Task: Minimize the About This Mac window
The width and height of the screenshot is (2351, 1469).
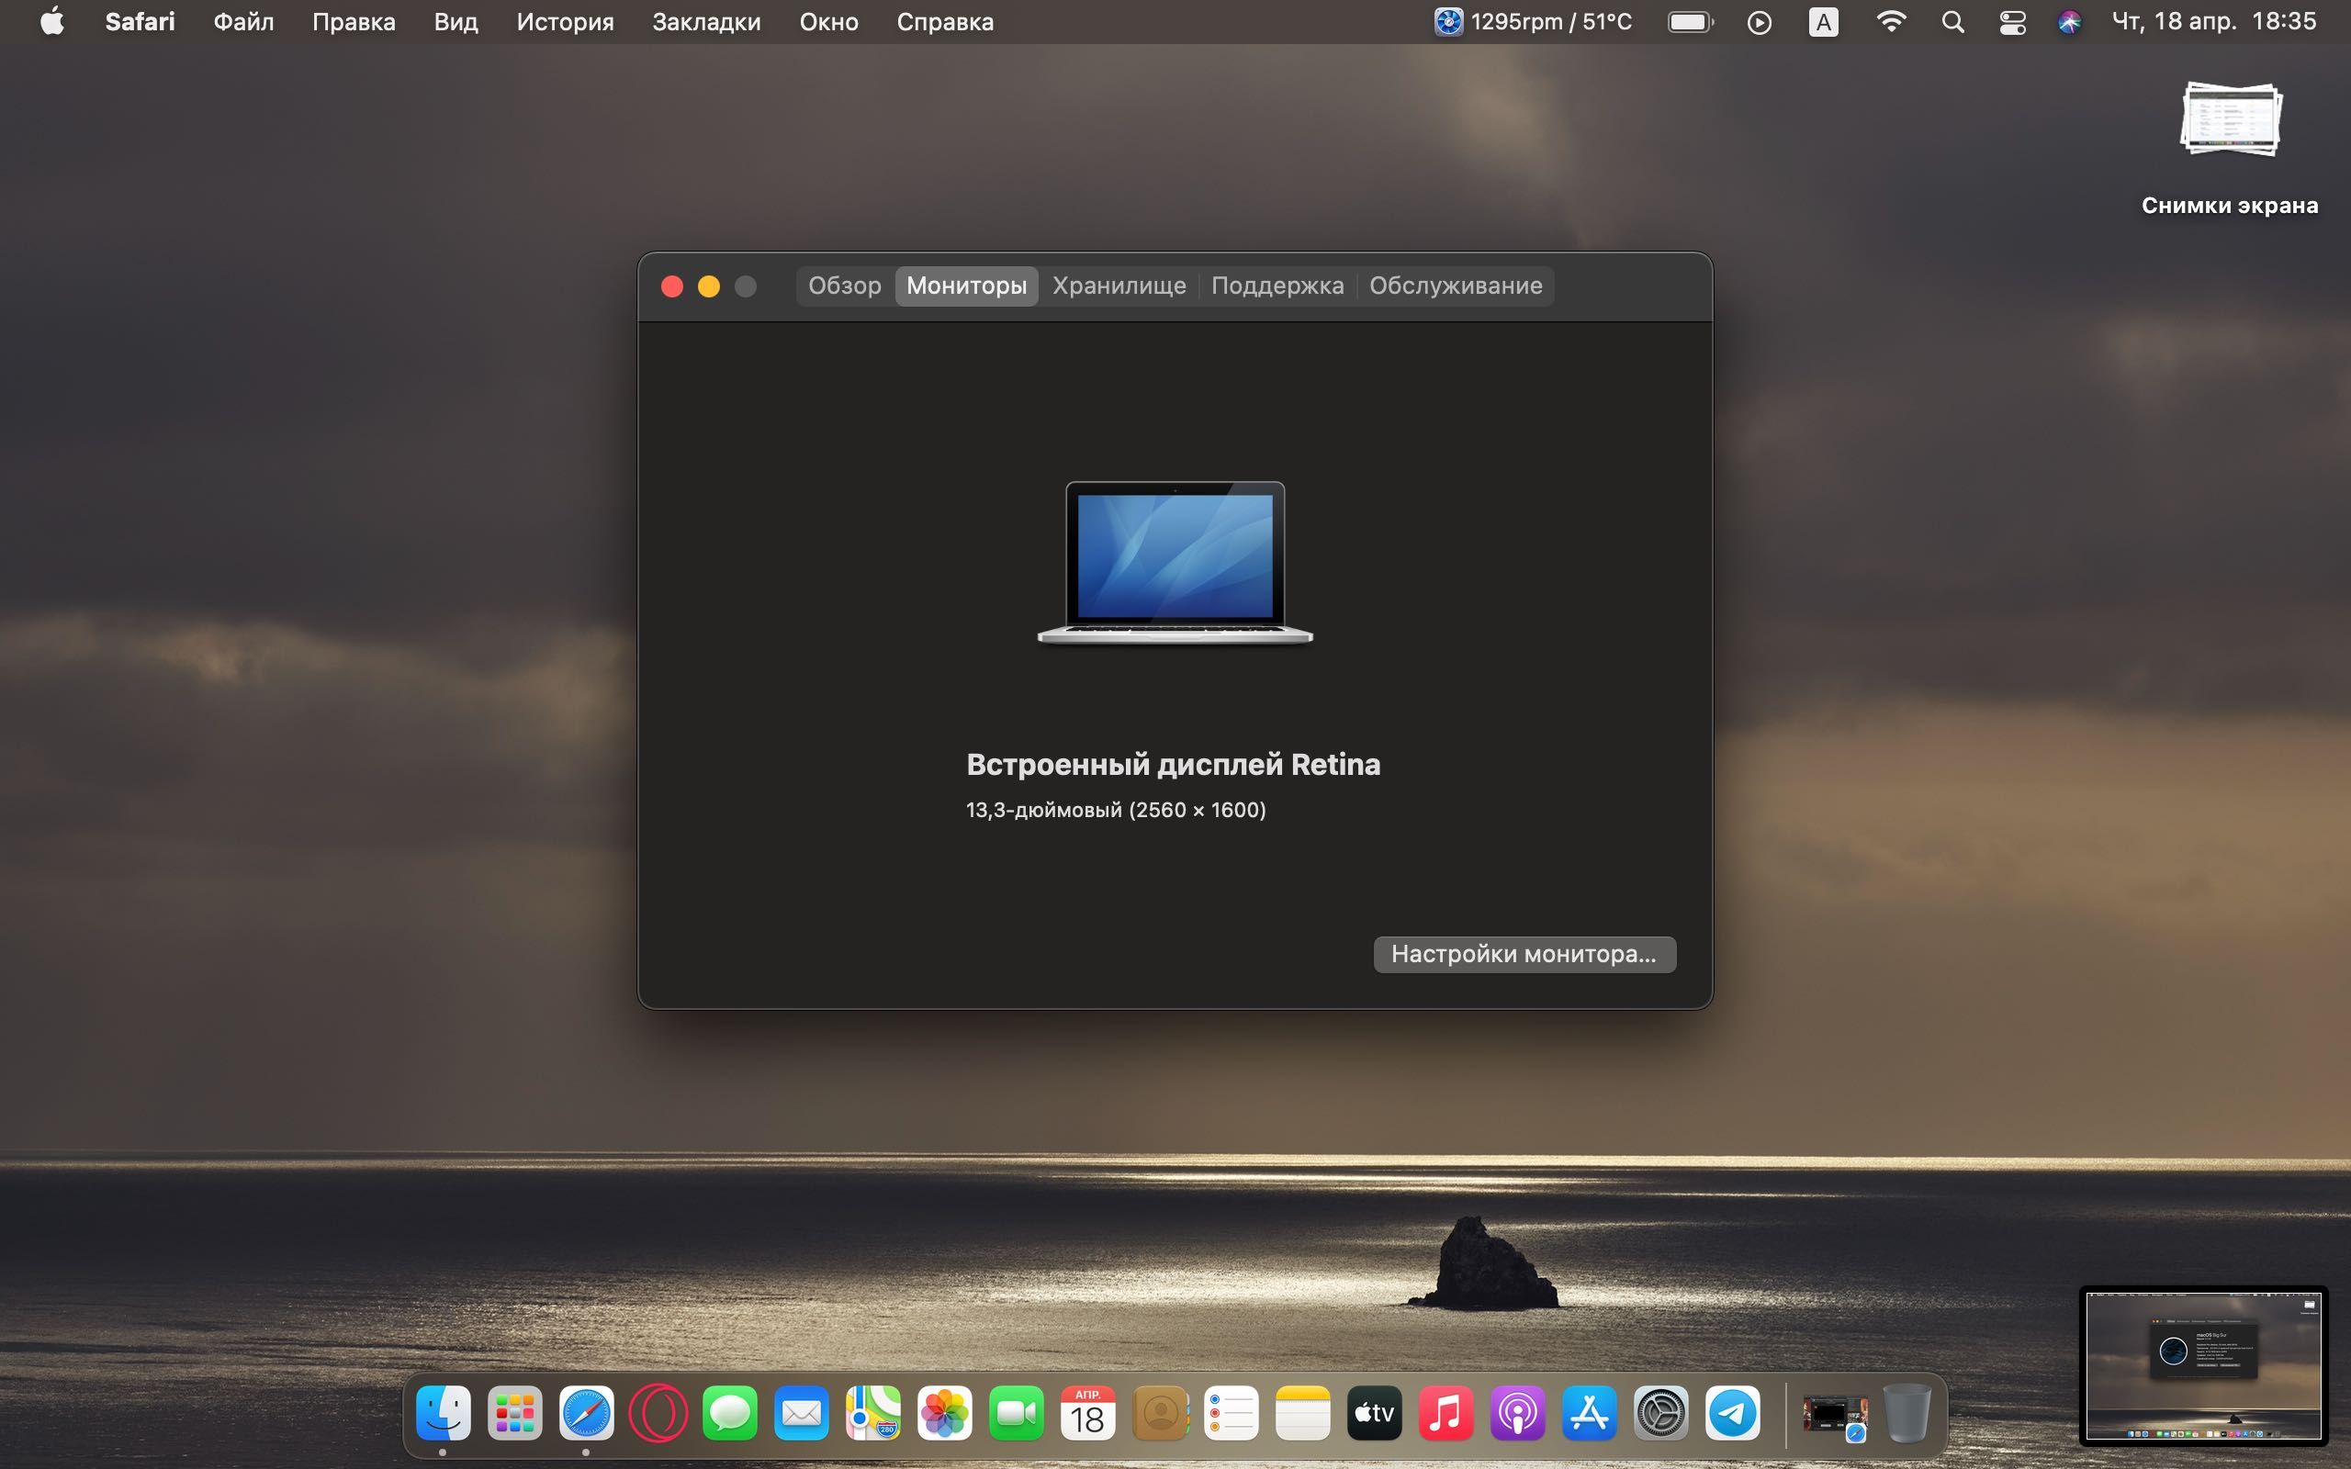Action: pyautogui.click(x=708, y=286)
